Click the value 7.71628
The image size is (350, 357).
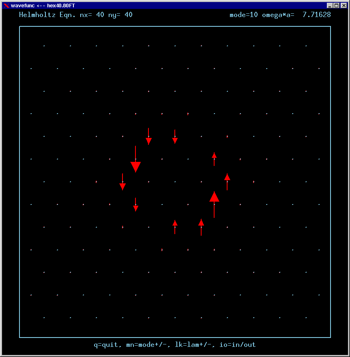point(317,15)
